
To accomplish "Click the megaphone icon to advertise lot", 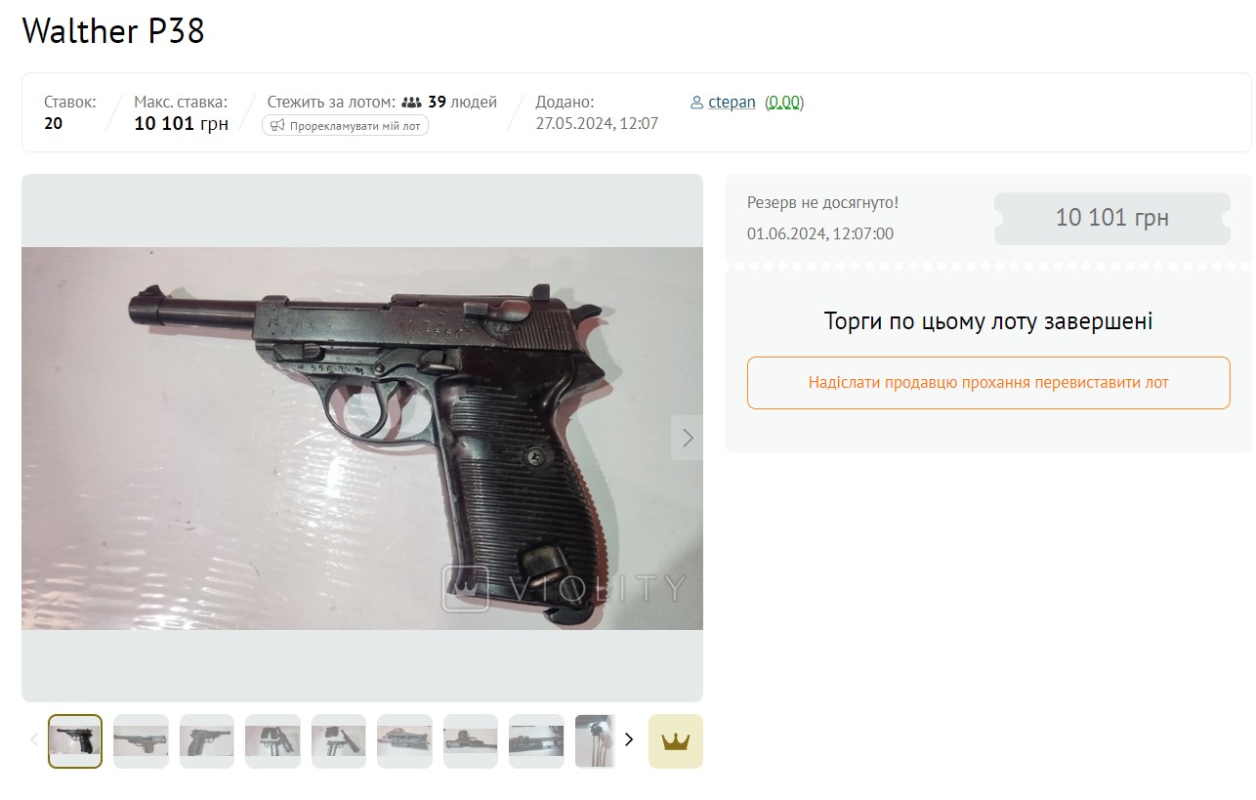I will pos(277,125).
